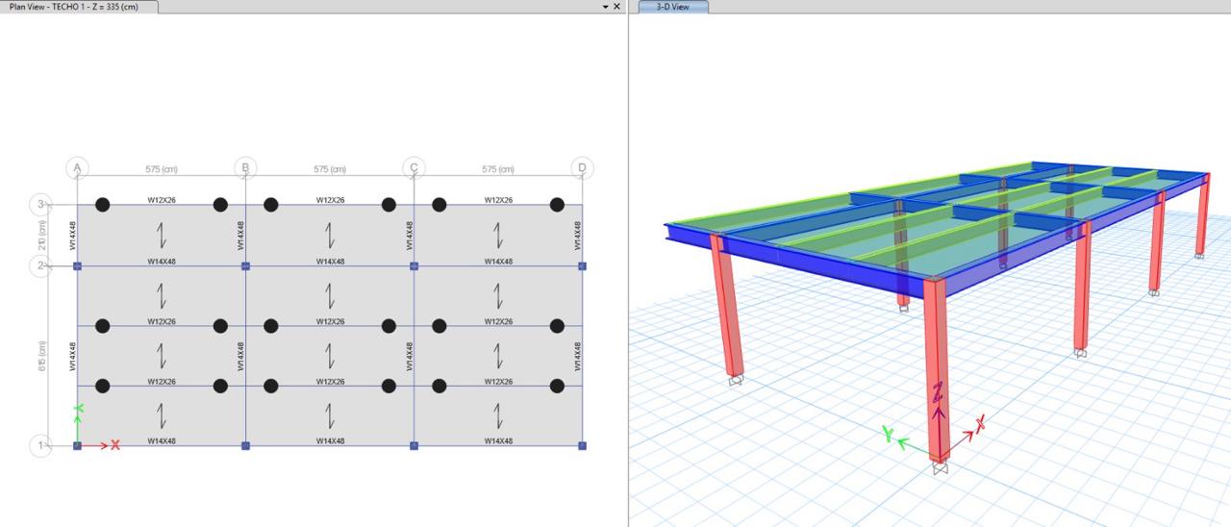Click the green Y axis label in 3-D view
This screenshot has height=527, width=1231.
[x=889, y=436]
